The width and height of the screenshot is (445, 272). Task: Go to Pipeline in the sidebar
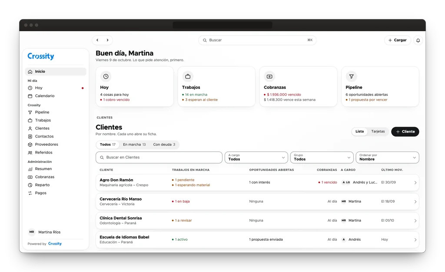point(56,112)
